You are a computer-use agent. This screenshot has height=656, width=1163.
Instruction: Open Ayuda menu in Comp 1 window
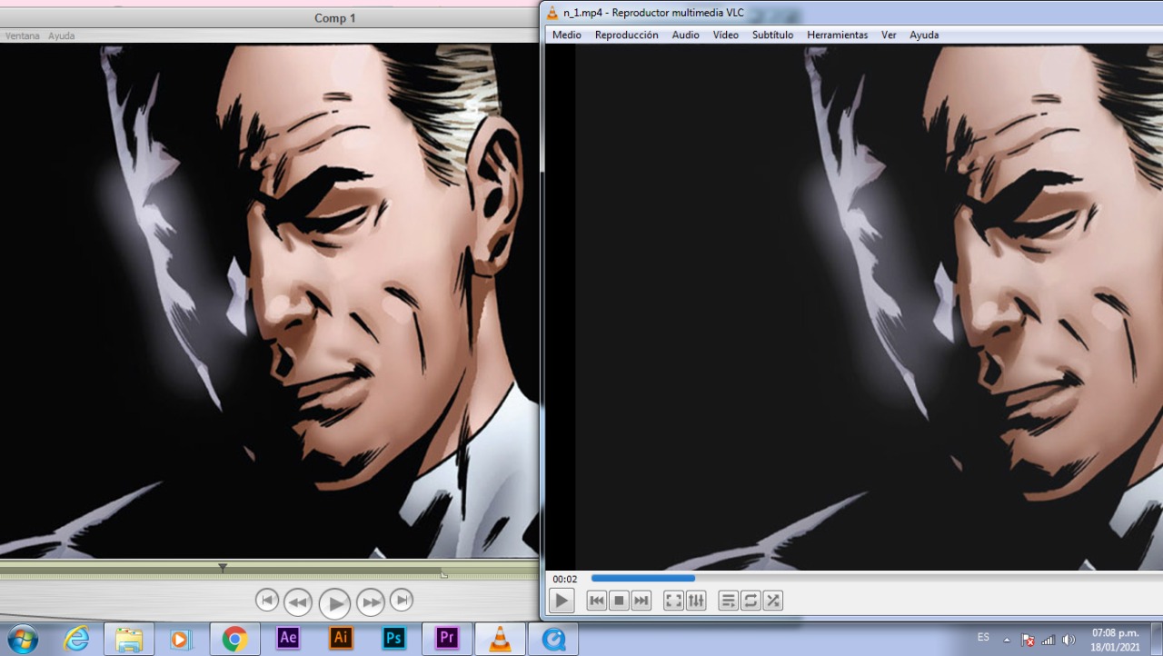(x=62, y=36)
